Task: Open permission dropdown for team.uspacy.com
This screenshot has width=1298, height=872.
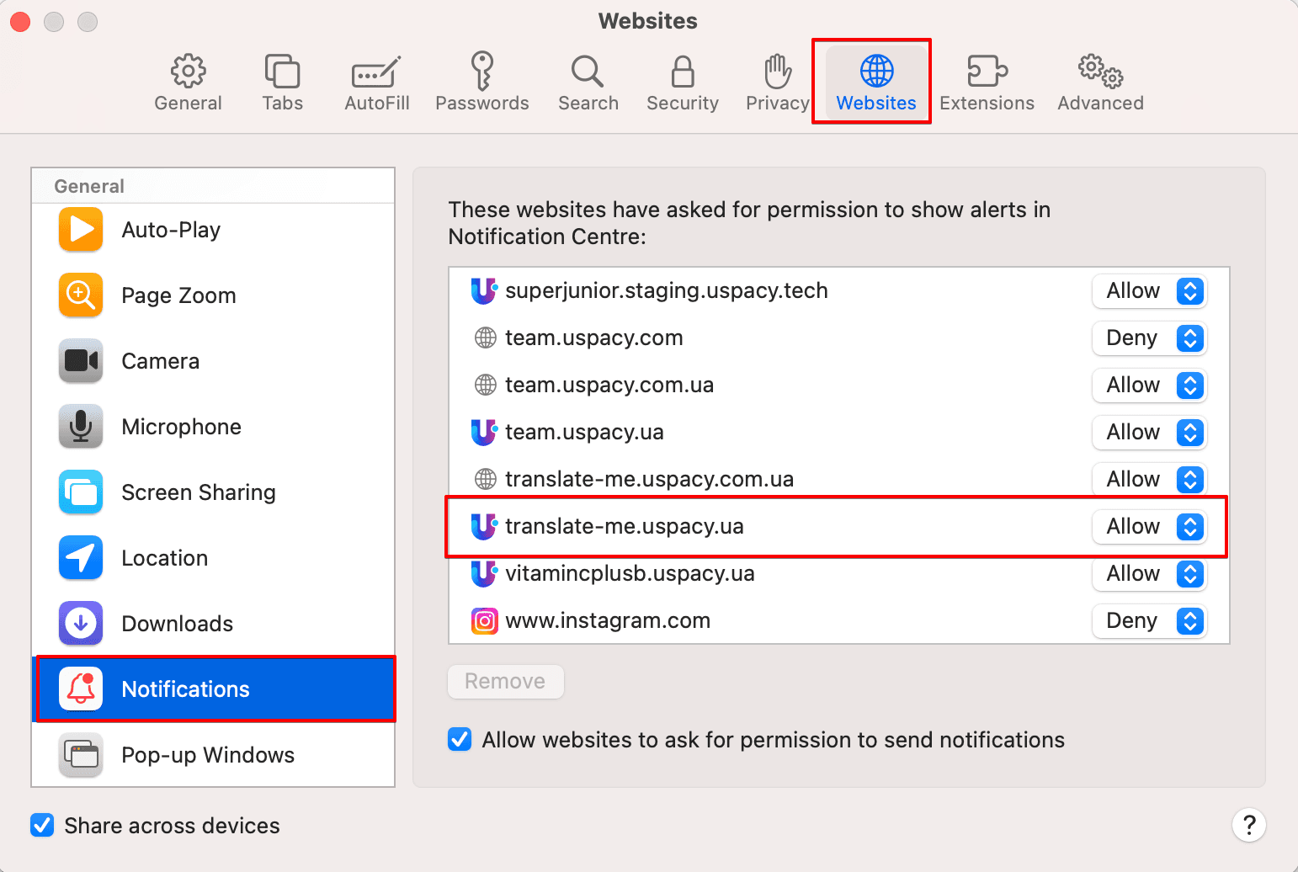Action: tap(1149, 338)
